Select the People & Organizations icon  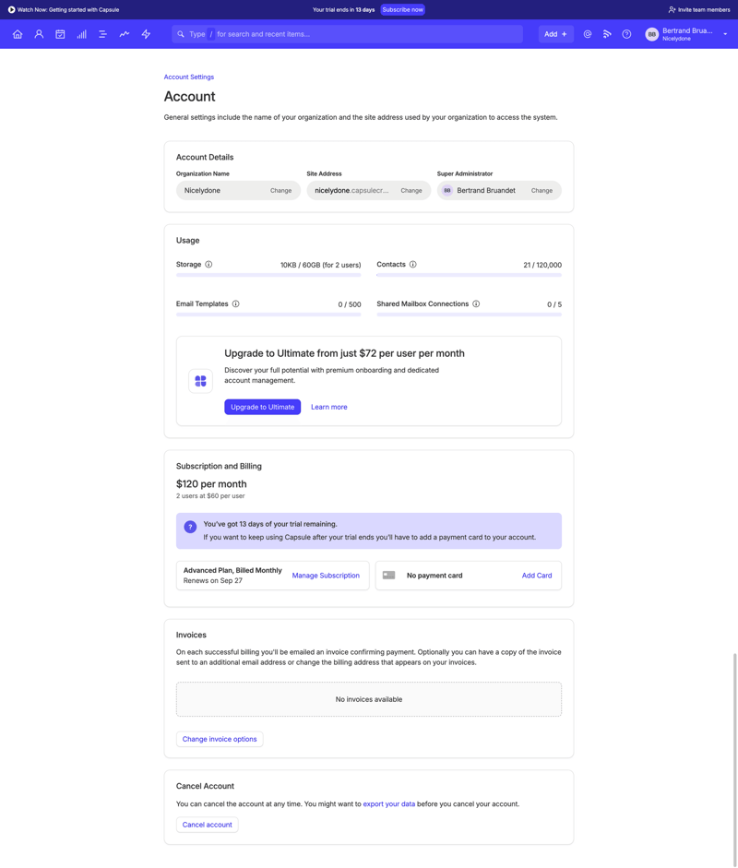39,34
